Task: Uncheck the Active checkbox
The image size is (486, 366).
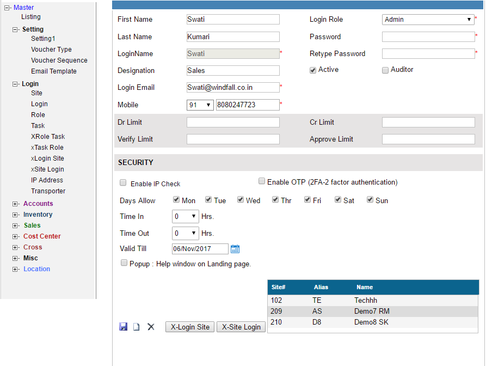Action: (x=313, y=70)
